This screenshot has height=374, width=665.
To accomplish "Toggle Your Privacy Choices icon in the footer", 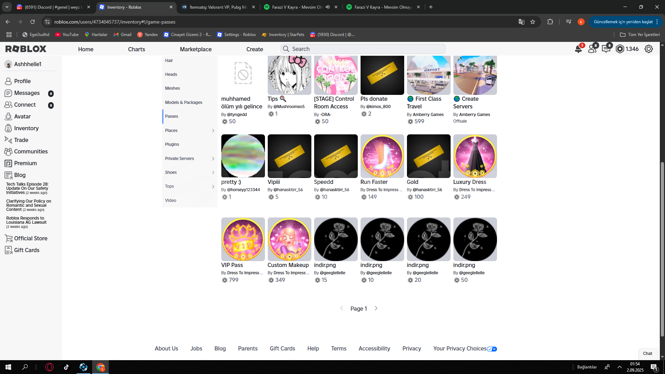I will pyautogui.click(x=492, y=349).
